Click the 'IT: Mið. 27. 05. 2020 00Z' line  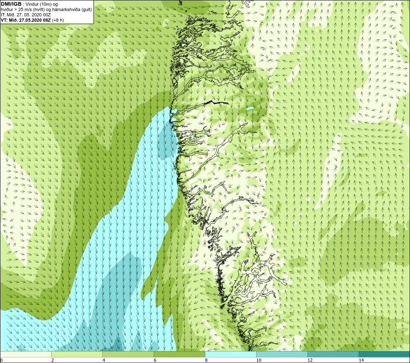pyautogui.click(x=25, y=15)
